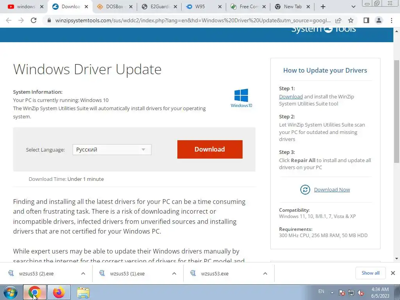Open the Chrome three-dot menu
Screen dimensions: 400x300
391,20
